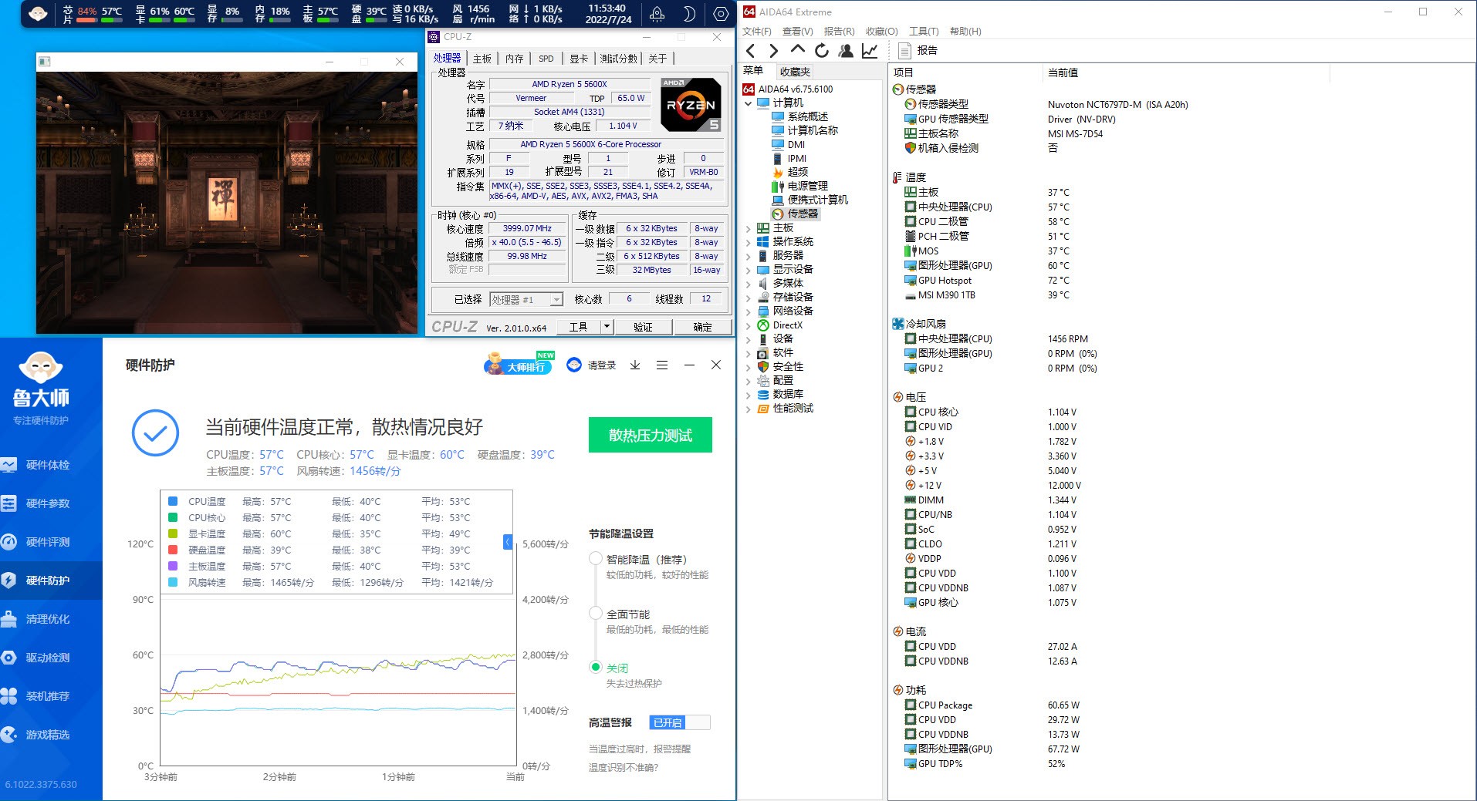Open AIDA64 graph chart icon
Viewport: 1477px width, 801px height.
(x=870, y=51)
